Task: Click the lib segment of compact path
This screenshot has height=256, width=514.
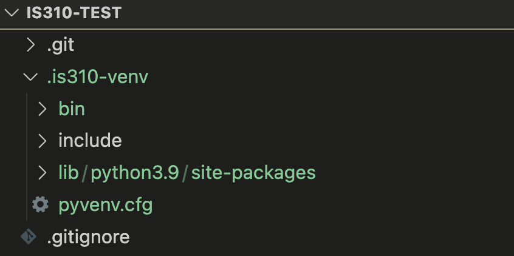Action: [69, 173]
